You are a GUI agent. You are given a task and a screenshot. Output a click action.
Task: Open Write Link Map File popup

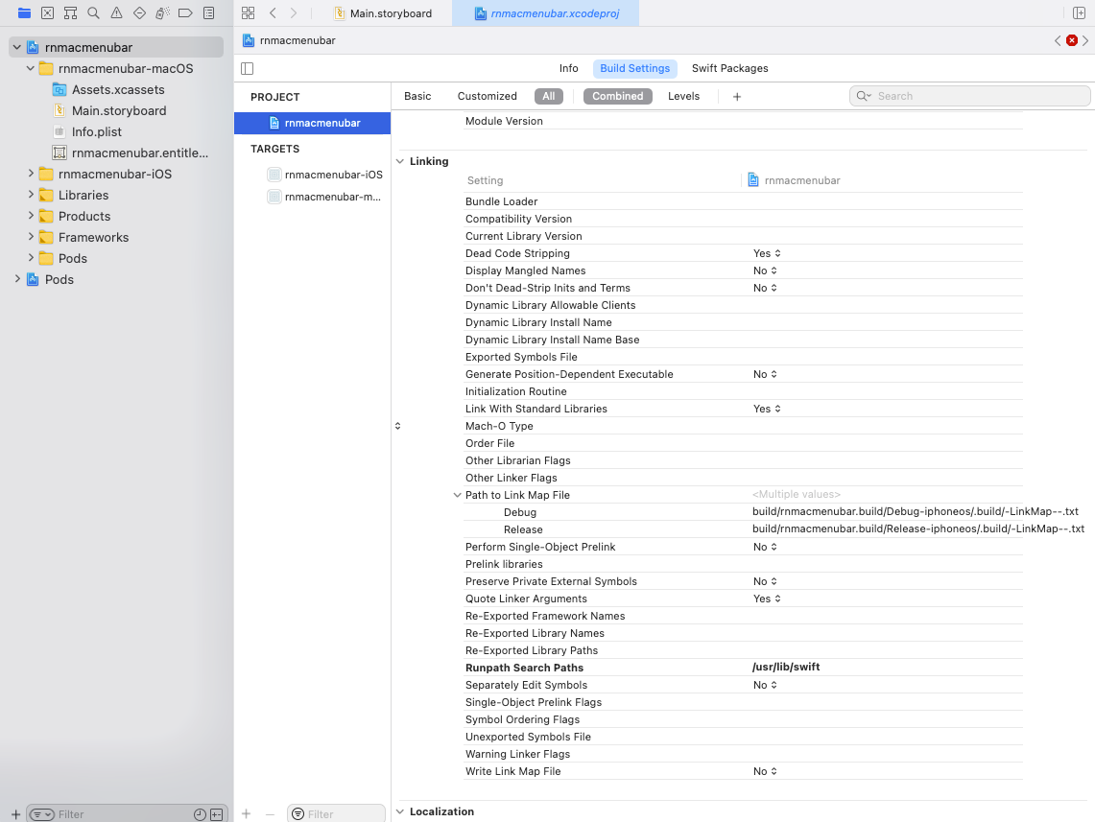click(765, 771)
